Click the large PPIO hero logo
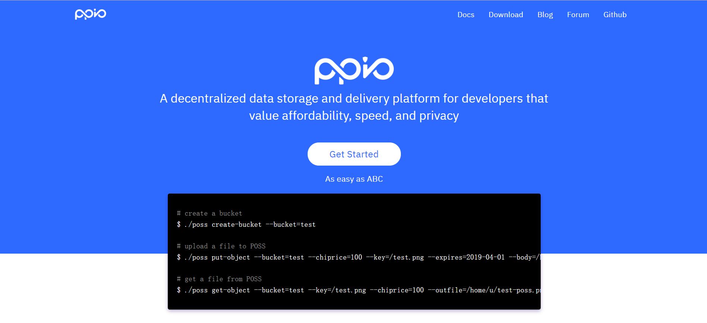Image resolution: width=707 pixels, height=323 pixels. pos(354,70)
